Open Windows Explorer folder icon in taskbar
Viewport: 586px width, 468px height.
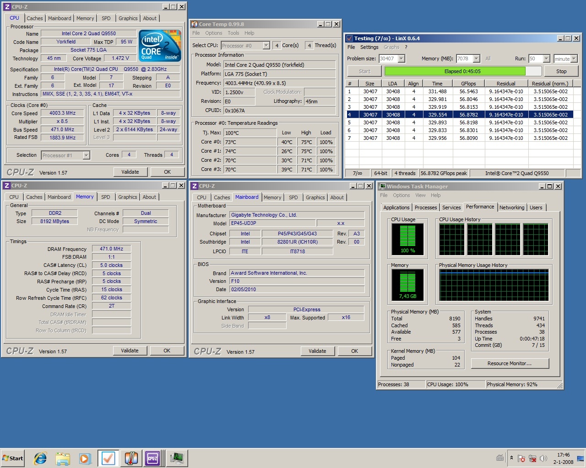click(x=63, y=458)
